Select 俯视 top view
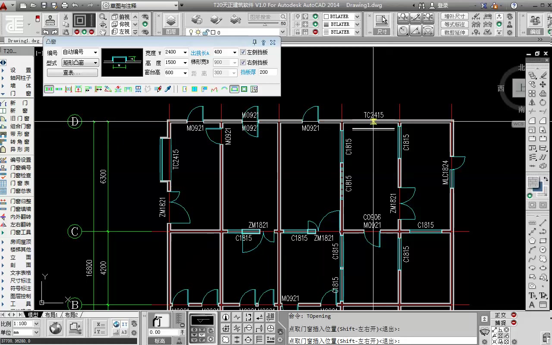This screenshot has height=345, width=552. [121, 17]
